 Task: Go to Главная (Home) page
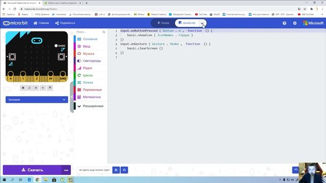41,23
